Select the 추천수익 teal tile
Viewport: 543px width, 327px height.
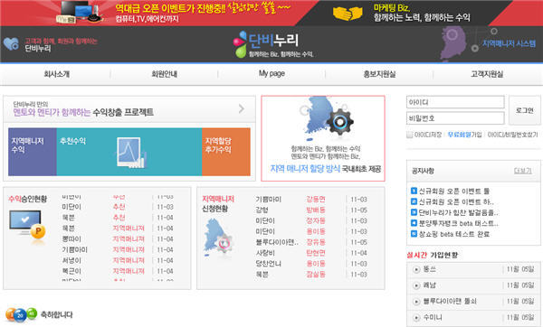129,152
